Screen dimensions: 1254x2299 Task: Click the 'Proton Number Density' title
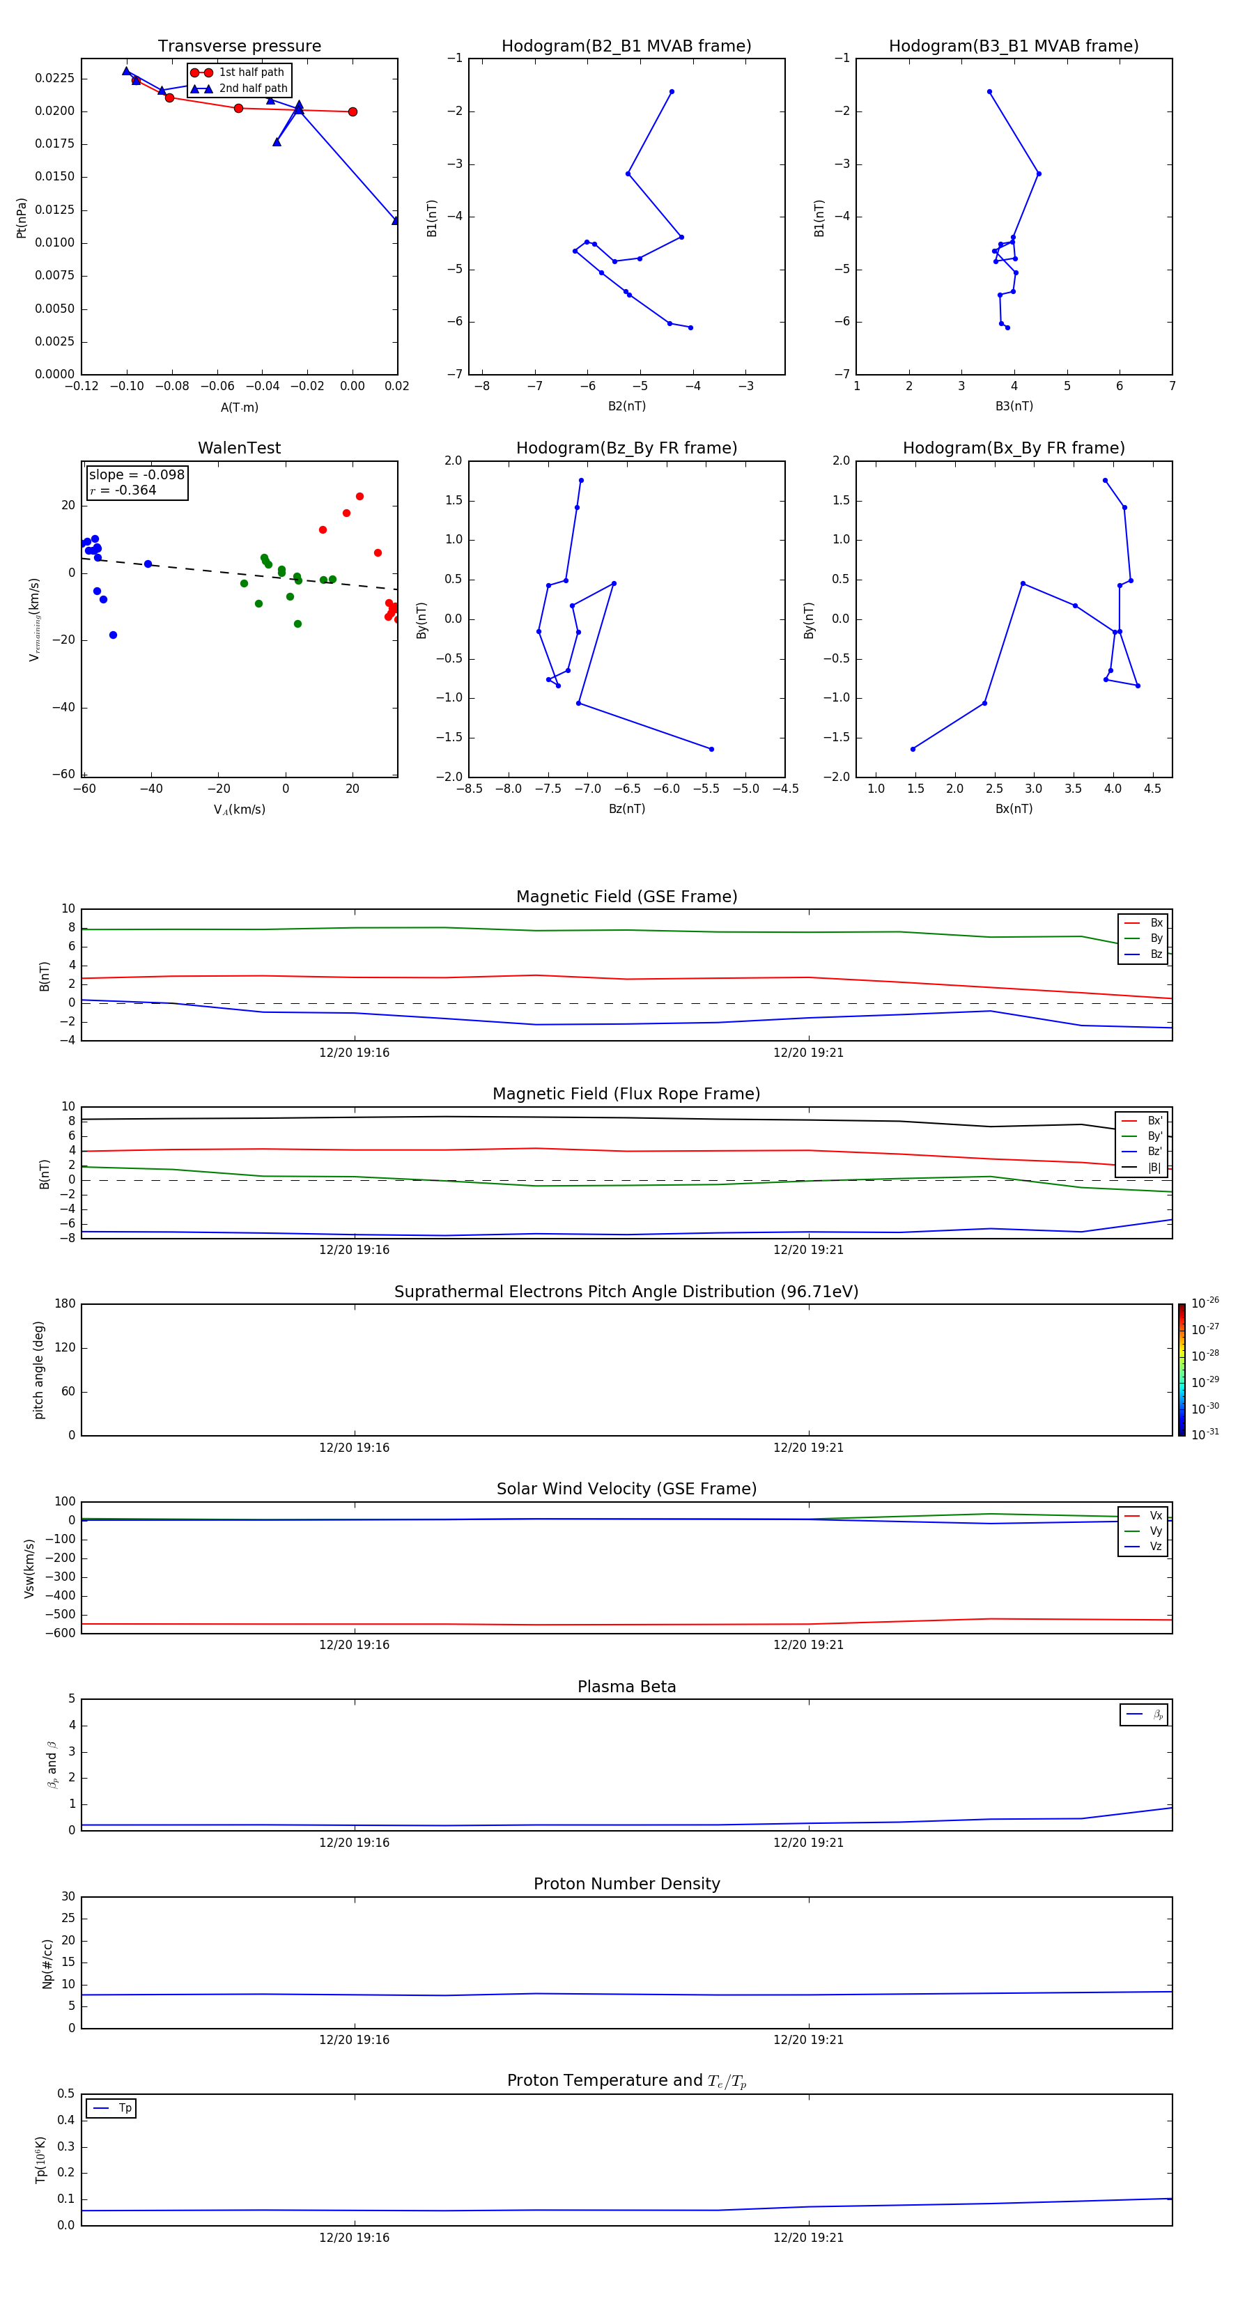(626, 1884)
